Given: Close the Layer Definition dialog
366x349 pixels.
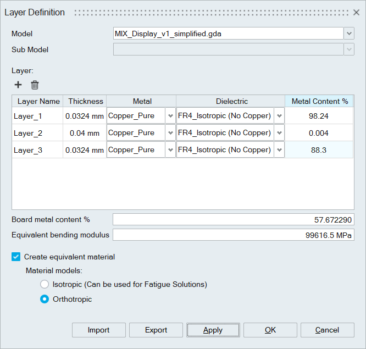Looking at the screenshot, I should 356,12.
